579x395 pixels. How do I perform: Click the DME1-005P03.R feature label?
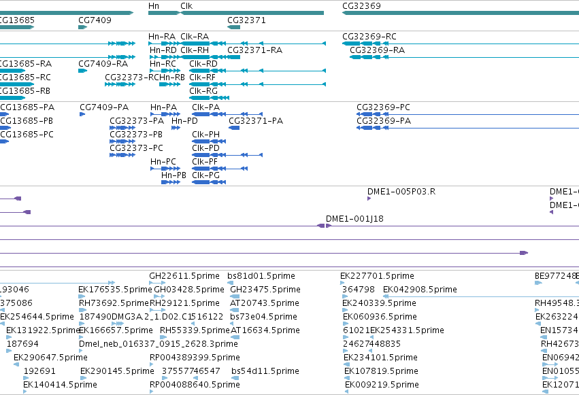tap(401, 192)
